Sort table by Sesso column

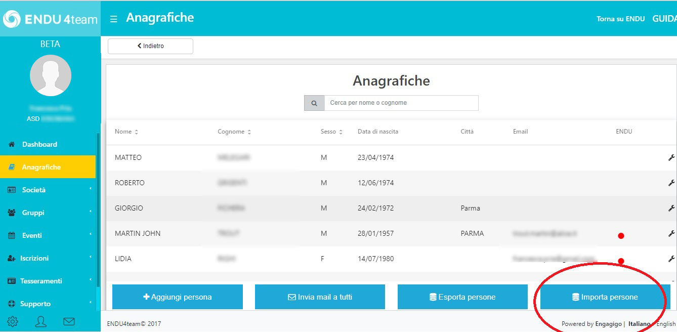coord(331,132)
